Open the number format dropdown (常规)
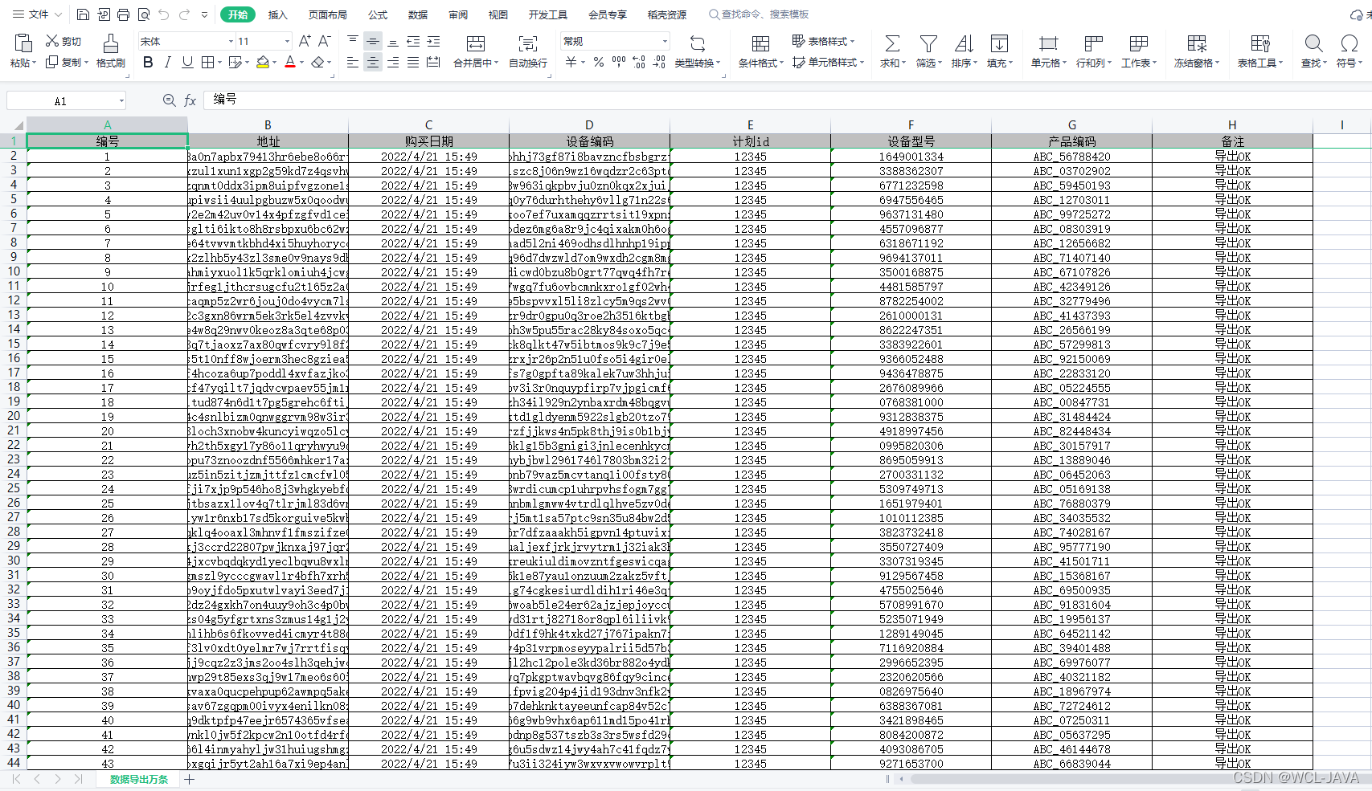 (x=665, y=41)
